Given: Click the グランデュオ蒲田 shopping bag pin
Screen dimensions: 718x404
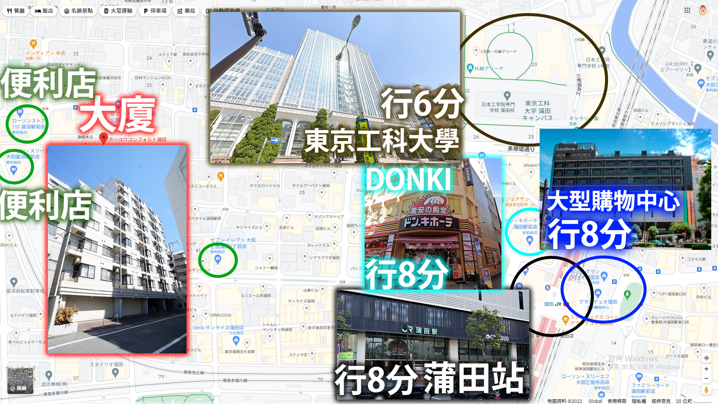Looking at the screenshot, I should [598, 293].
